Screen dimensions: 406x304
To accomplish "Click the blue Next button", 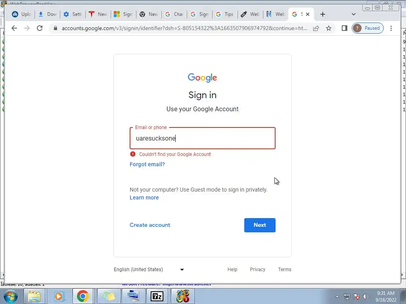I will (260, 225).
